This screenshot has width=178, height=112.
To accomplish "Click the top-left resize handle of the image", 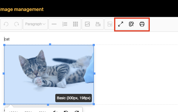I will 4,45.
